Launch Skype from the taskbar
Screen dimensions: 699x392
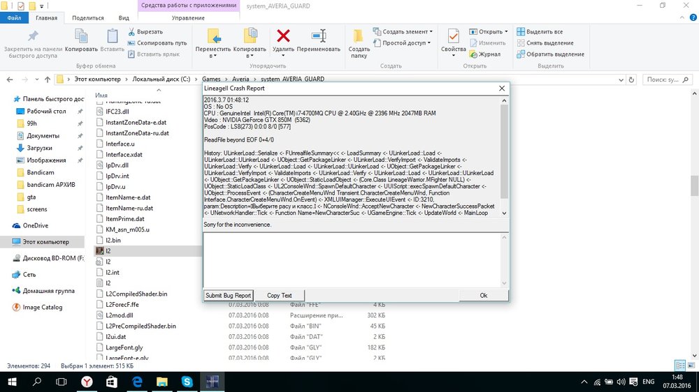click(x=187, y=382)
